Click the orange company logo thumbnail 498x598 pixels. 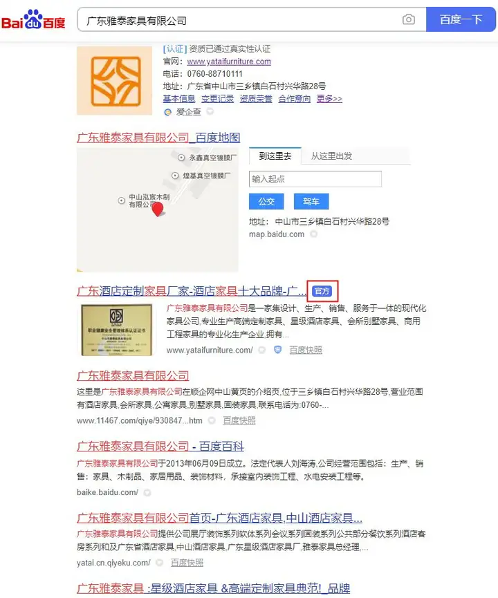[x=115, y=81]
